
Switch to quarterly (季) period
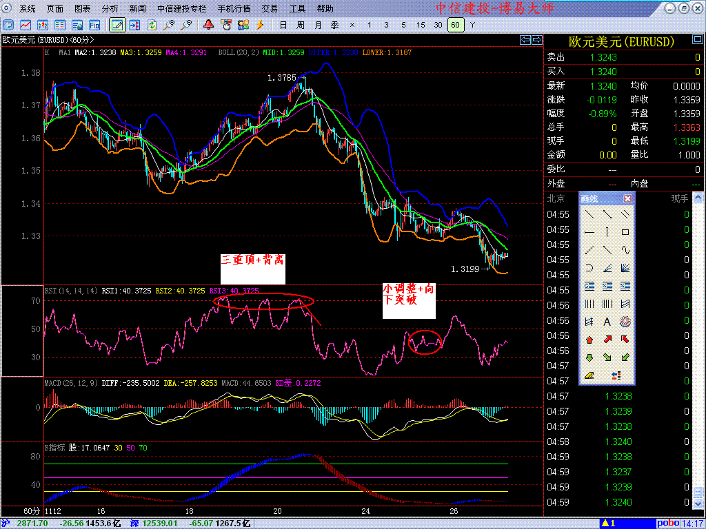334,25
